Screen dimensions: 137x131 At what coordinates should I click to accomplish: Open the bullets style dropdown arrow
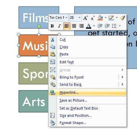120,26
